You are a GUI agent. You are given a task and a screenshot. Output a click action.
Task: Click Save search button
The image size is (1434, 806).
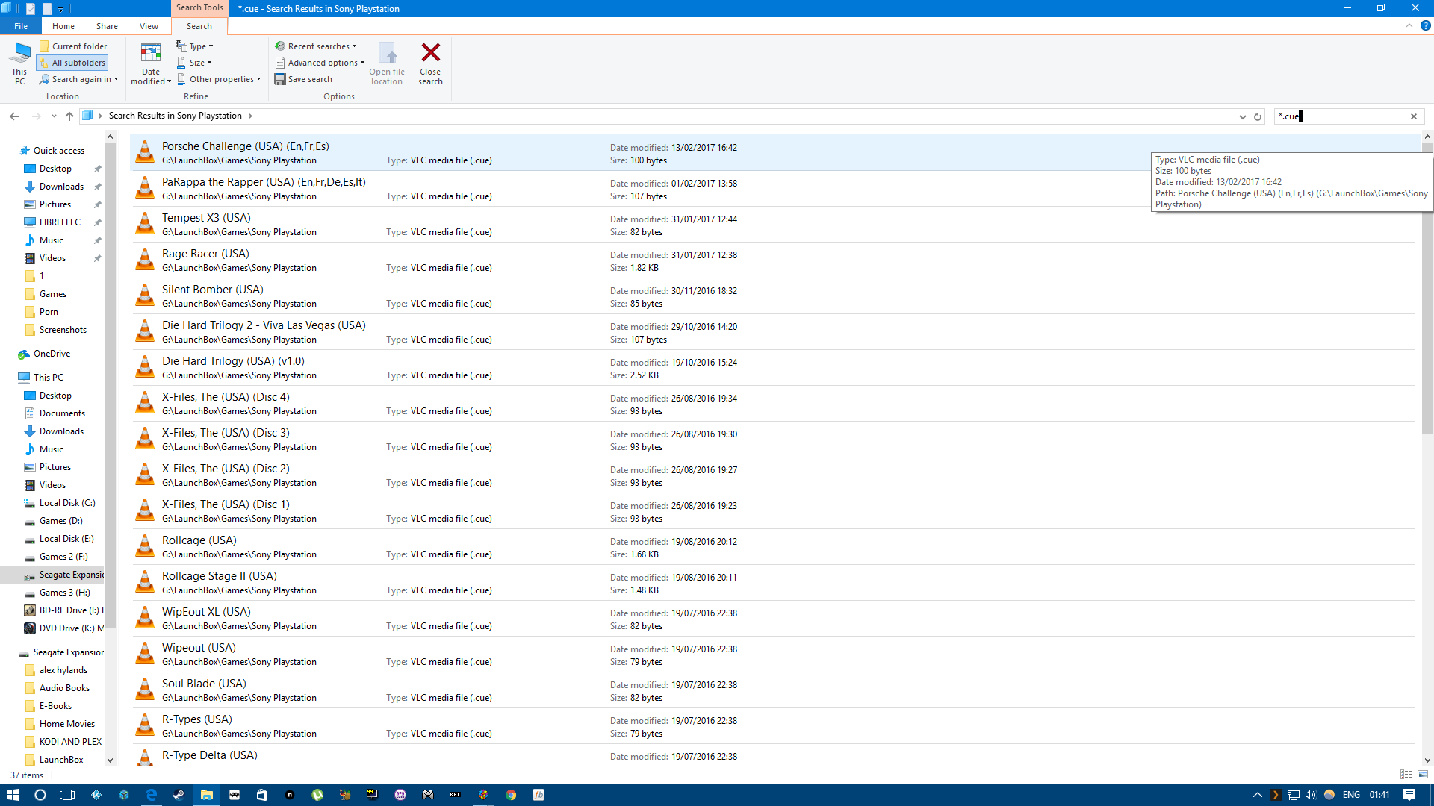point(303,79)
